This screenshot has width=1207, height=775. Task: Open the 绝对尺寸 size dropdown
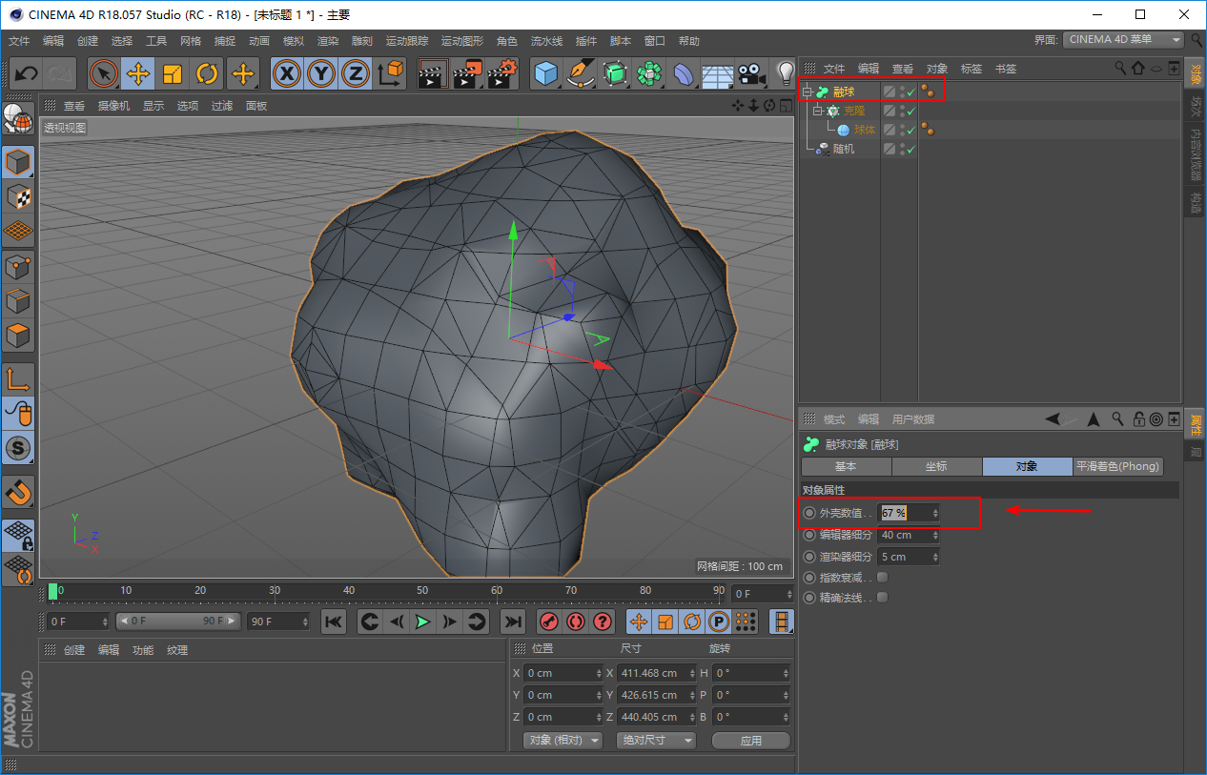pyautogui.click(x=656, y=740)
